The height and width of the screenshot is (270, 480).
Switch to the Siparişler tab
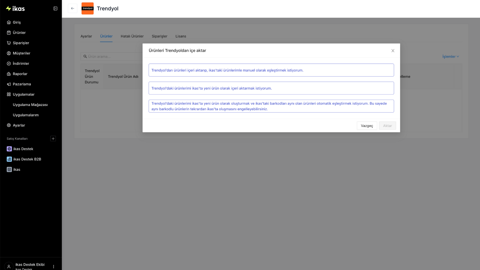tap(159, 36)
